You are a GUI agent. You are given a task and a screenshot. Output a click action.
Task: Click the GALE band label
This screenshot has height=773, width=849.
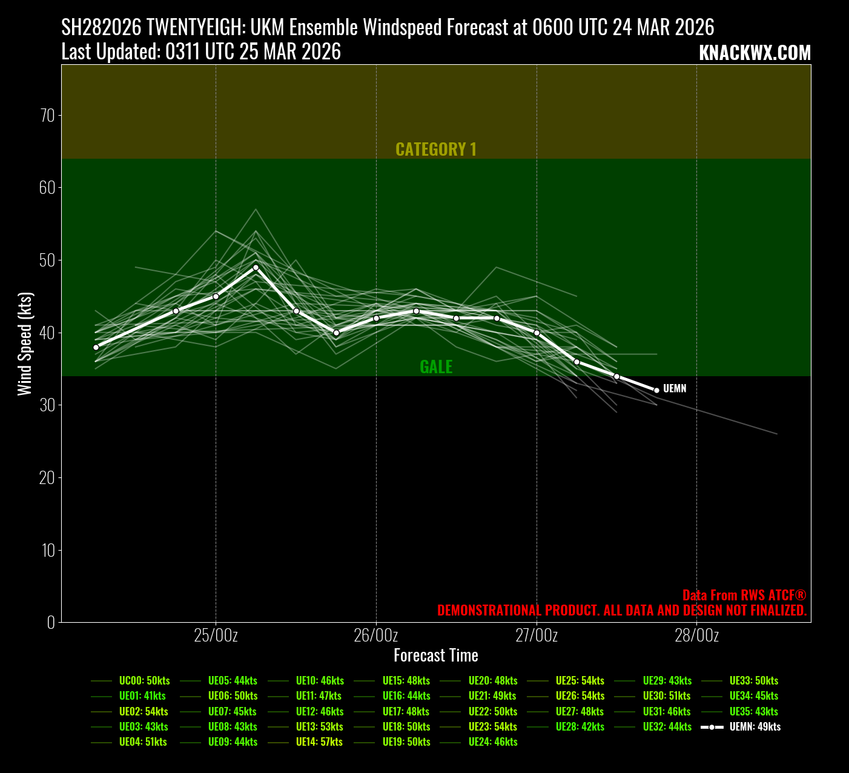coord(436,367)
